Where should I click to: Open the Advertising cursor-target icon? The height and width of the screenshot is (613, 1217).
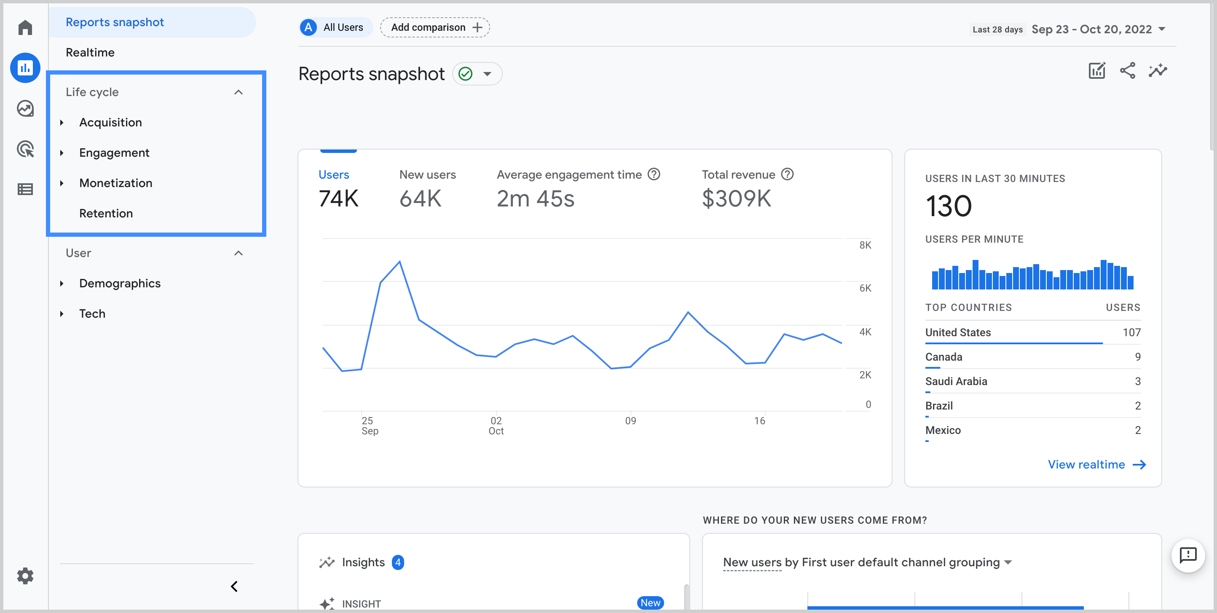click(25, 149)
